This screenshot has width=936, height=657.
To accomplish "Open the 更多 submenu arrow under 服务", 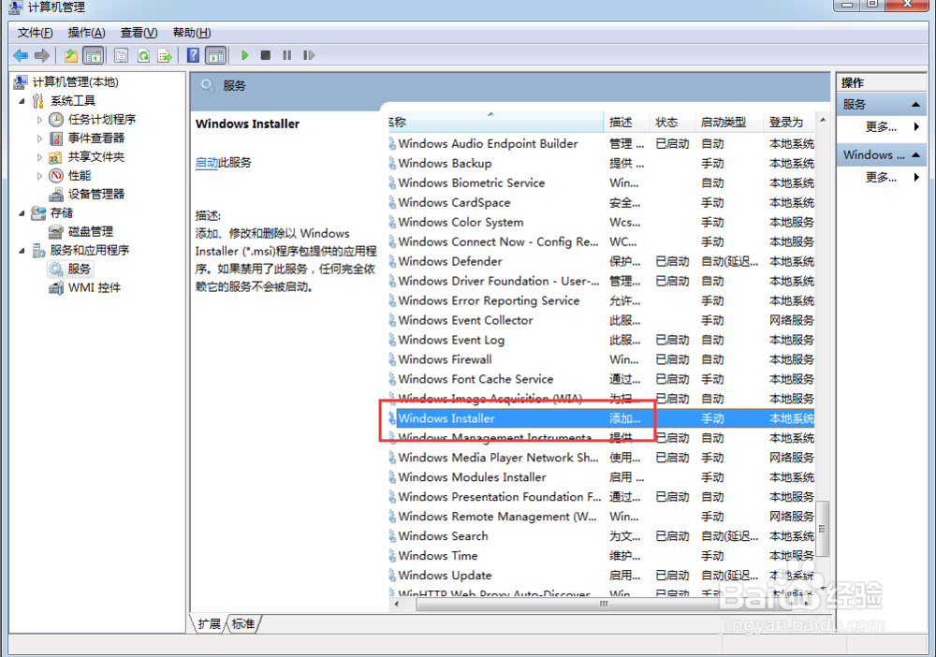I will pos(914,126).
